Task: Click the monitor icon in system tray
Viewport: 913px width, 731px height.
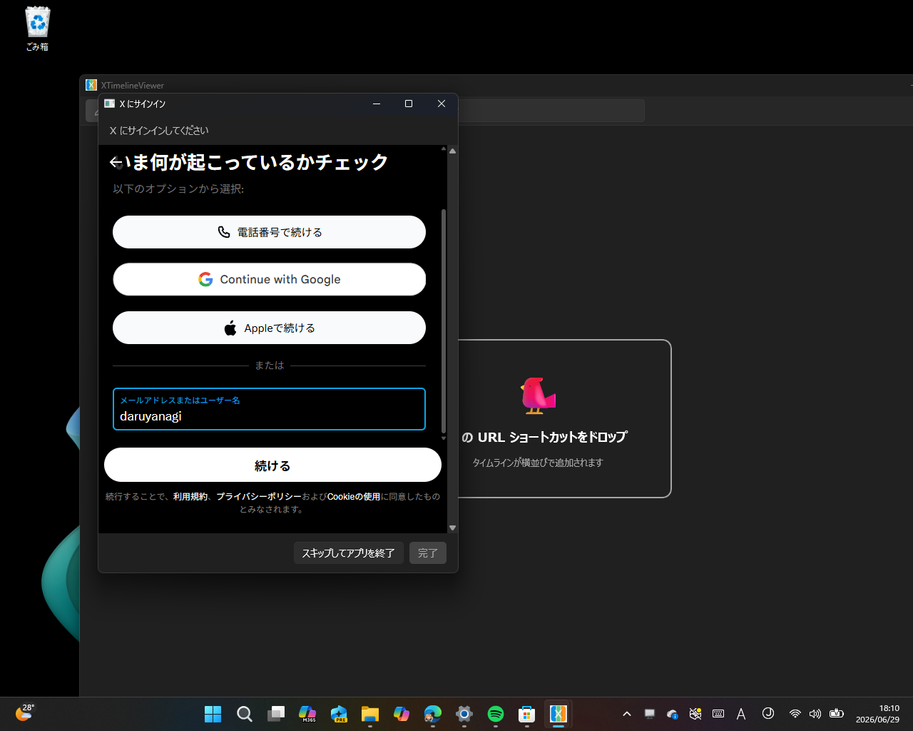Action: tap(650, 714)
